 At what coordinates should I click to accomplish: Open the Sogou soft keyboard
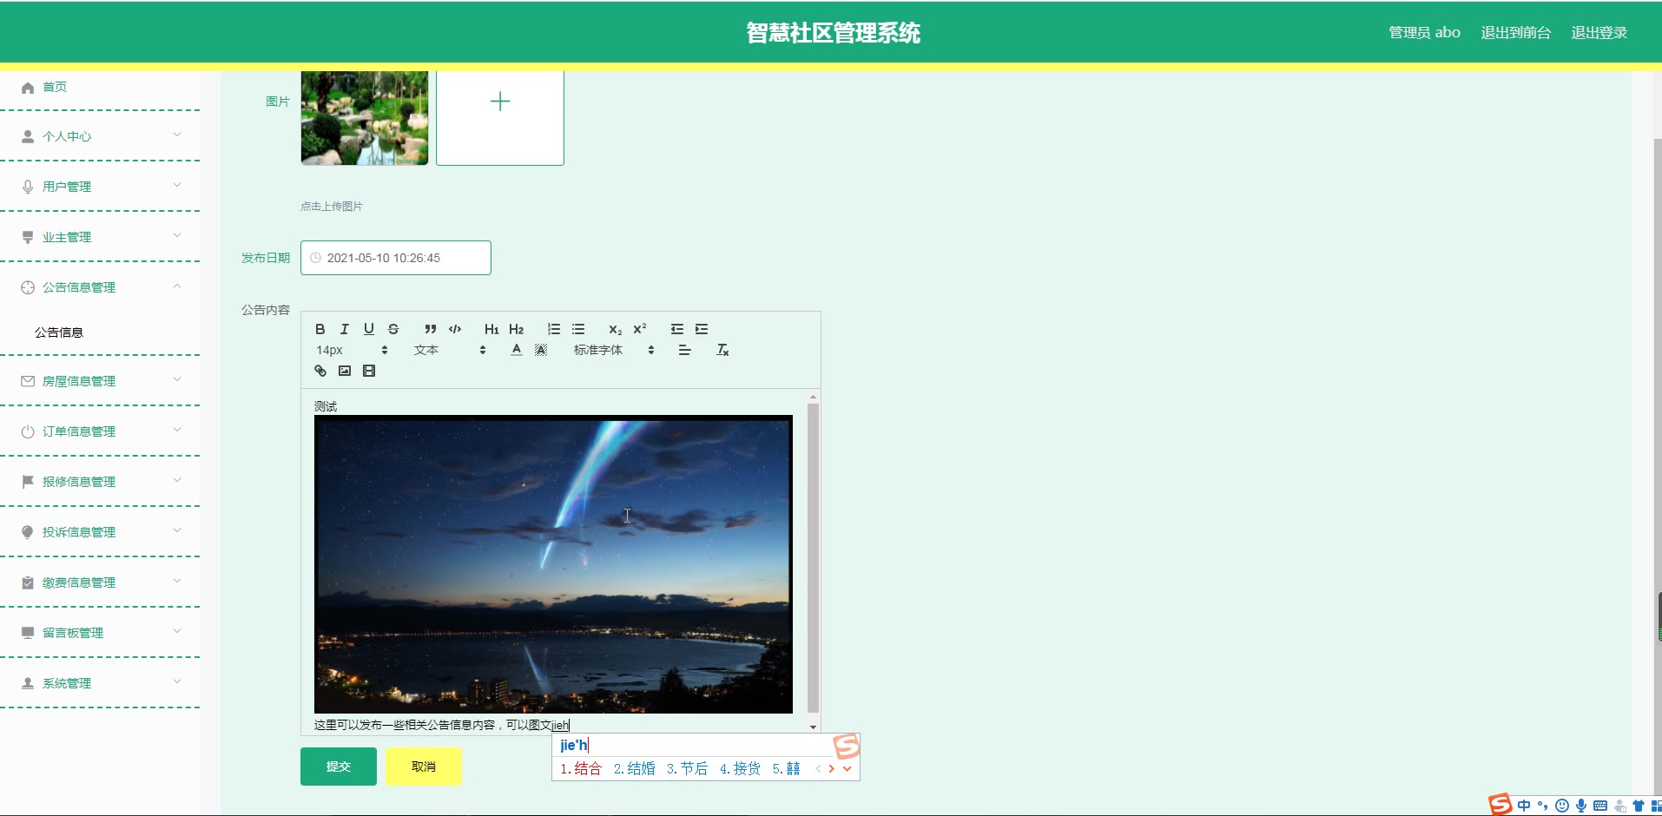tap(1600, 806)
